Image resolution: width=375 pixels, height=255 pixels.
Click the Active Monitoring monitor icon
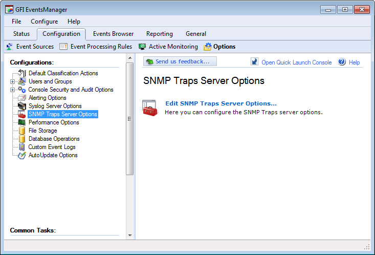[x=142, y=47]
